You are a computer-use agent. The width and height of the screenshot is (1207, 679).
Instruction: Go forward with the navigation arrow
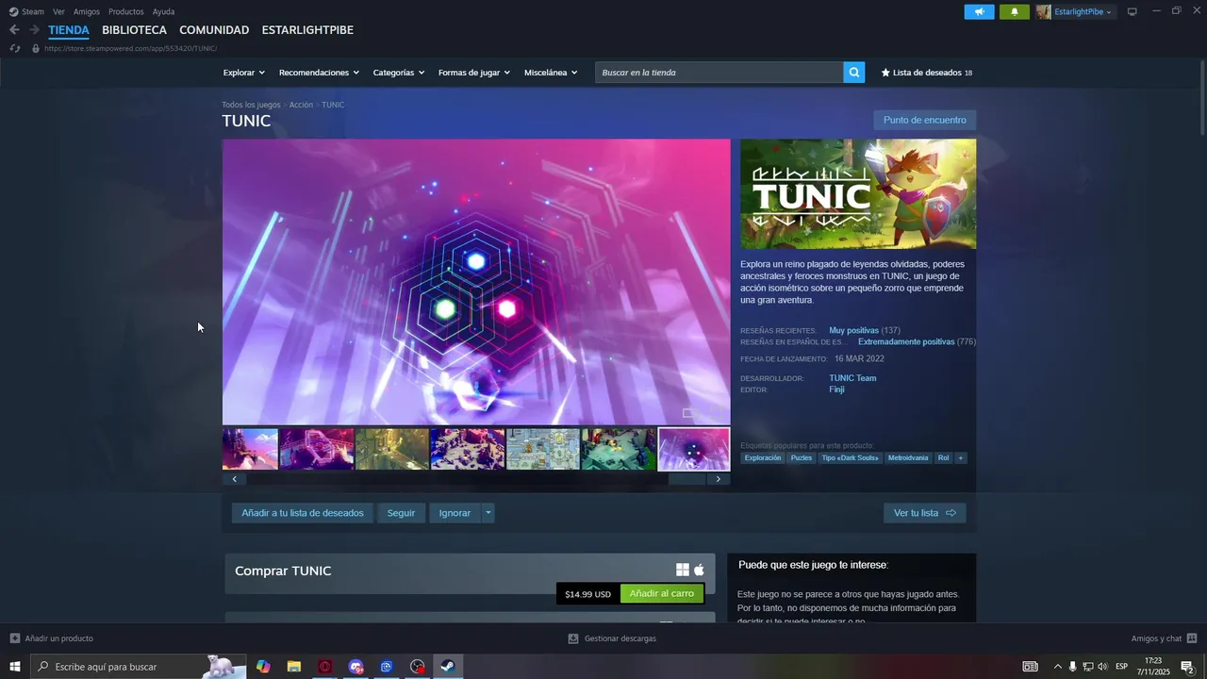click(x=34, y=30)
